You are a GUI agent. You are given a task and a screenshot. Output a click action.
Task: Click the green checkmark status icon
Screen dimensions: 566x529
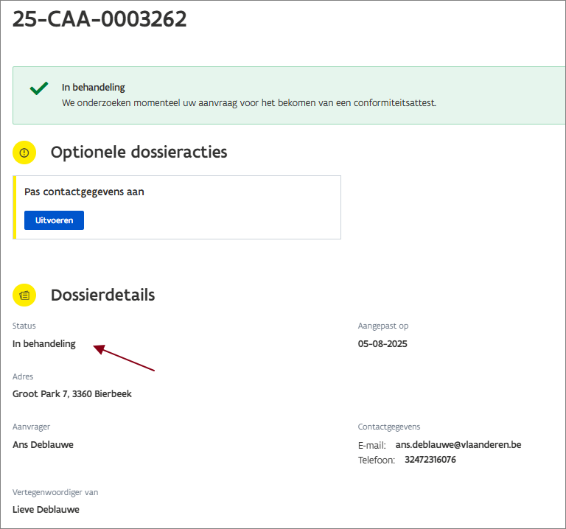pos(39,88)
